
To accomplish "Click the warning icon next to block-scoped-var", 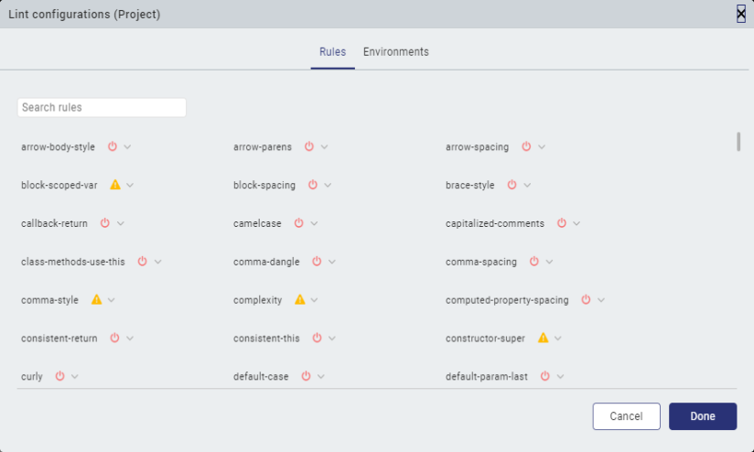I will (115, 185).
